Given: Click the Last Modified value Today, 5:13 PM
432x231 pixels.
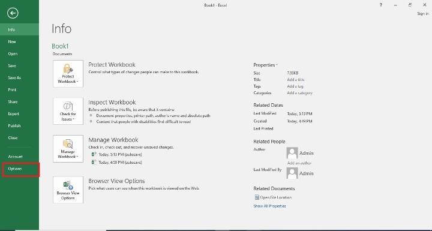Looking at the screenshot, I should tap(299, 113).
